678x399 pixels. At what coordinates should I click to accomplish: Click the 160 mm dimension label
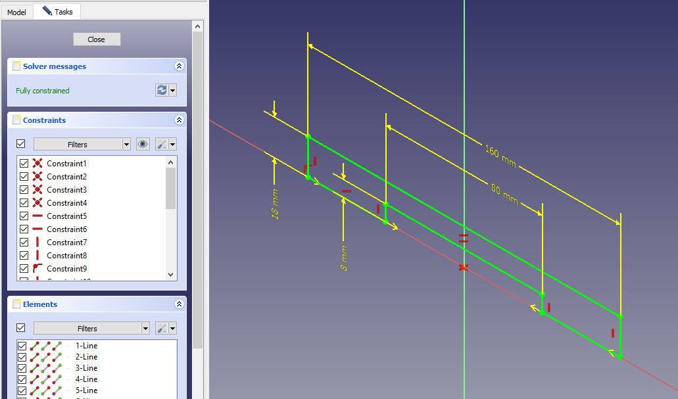tap(500, 155)
